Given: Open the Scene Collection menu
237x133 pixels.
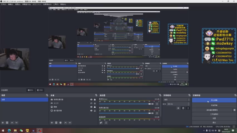Looking at the screenshot, I should [47, 4].
